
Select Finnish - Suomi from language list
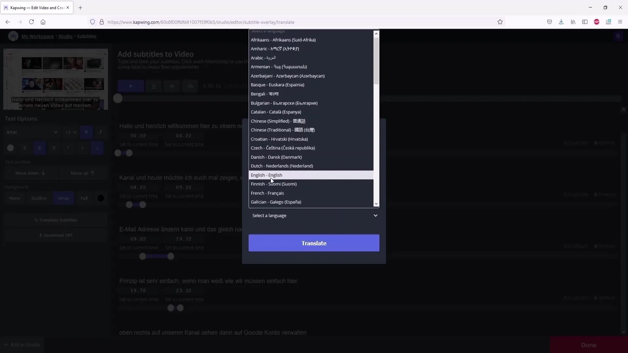point(273,184)
